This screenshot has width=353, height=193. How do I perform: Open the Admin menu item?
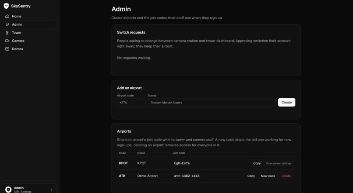coord(29,24)
